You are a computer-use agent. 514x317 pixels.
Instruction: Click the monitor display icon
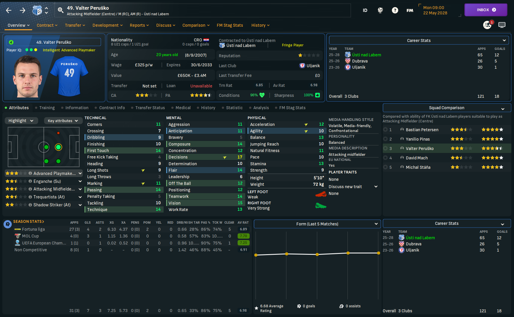coord(502,25)
